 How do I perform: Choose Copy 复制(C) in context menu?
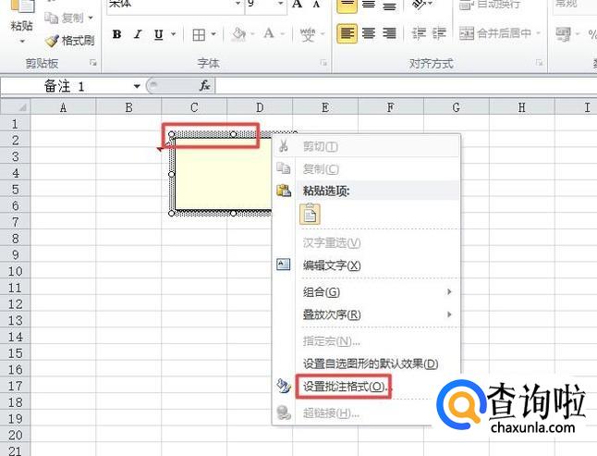(x=366, y=168)
